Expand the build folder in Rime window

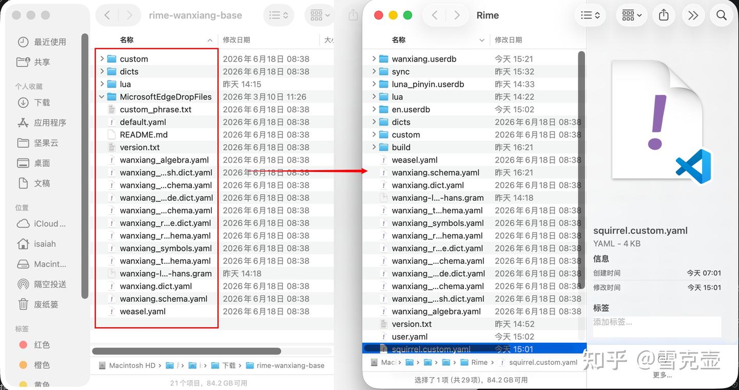point(374,147)
